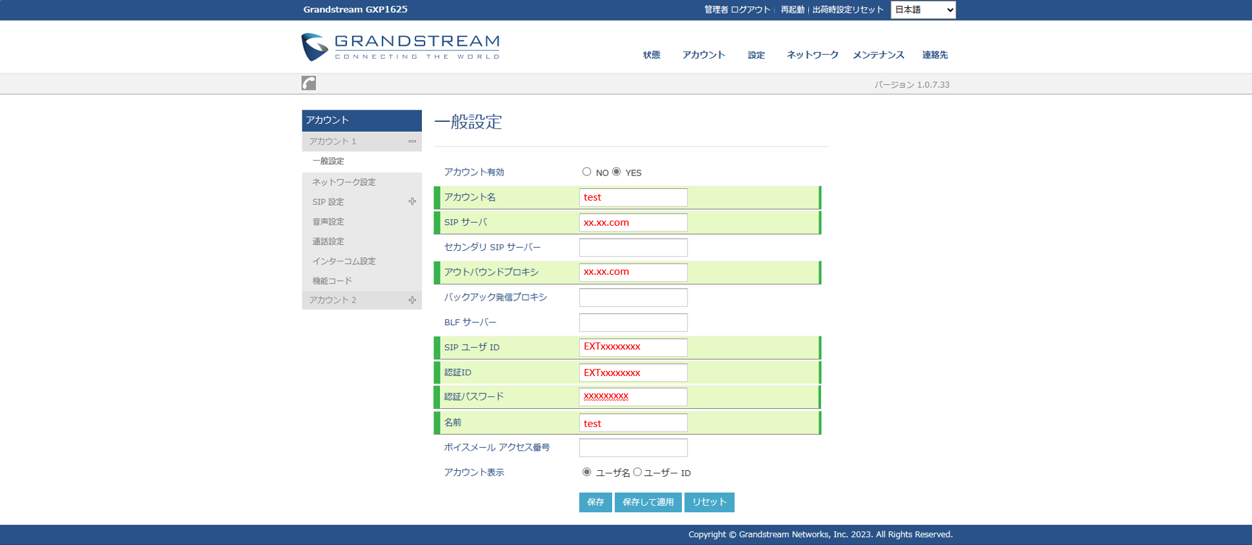This screenshot has width=1252, height=545.
Task: Expand アカウント 2 with the plus icon
Action: pyautogui.click(x=412, y=300)
